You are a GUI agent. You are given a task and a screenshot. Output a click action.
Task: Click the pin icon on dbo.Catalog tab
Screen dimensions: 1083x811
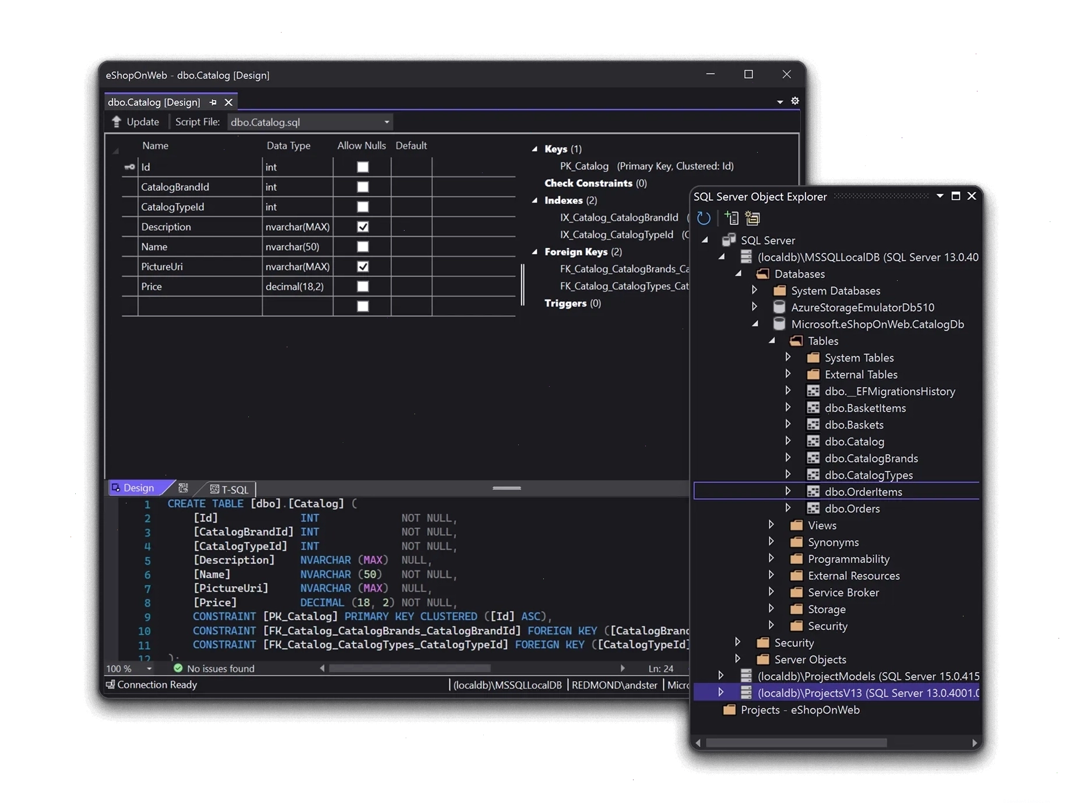213,102
